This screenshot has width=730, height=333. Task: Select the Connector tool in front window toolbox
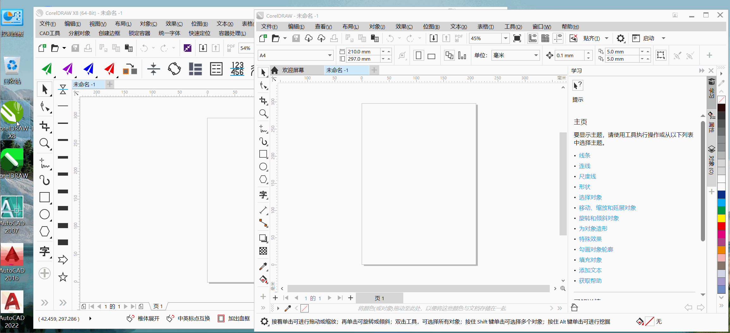click(263, 223)
